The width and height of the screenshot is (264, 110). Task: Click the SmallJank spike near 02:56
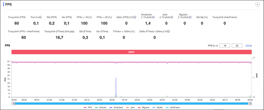[x=116, y=87]
